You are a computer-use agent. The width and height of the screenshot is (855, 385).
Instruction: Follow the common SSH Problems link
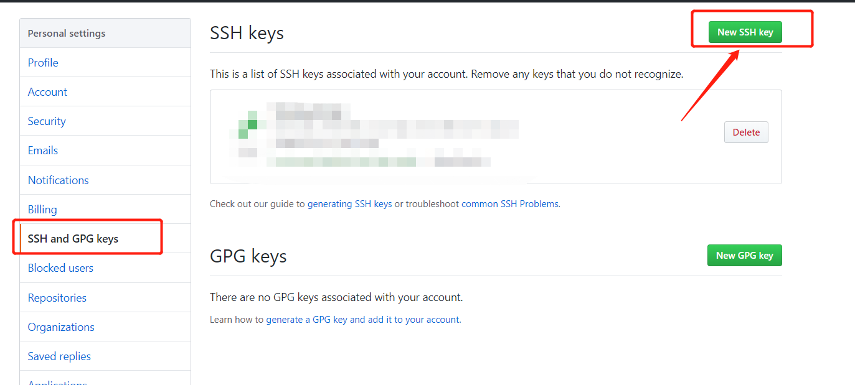[510, 203]
